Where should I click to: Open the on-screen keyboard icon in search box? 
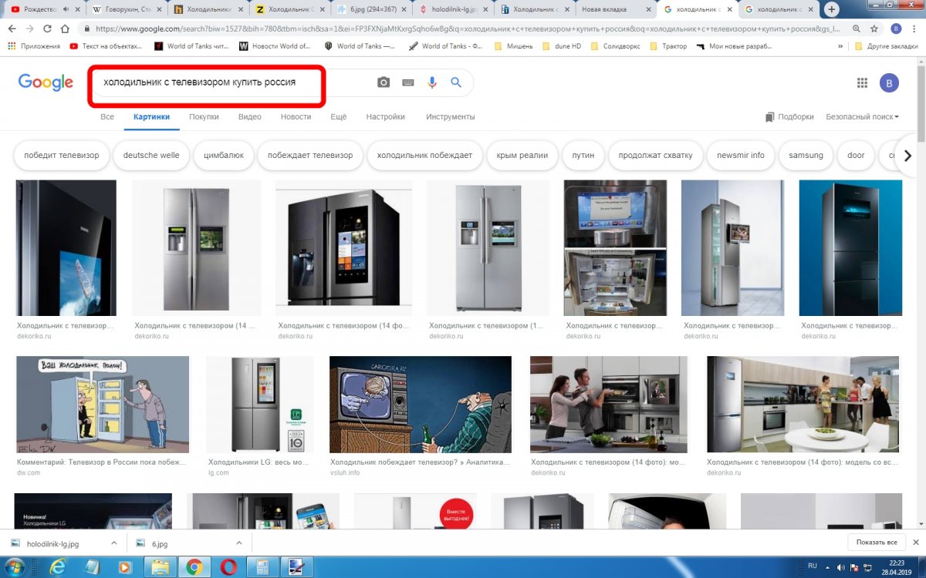[408, 82]
